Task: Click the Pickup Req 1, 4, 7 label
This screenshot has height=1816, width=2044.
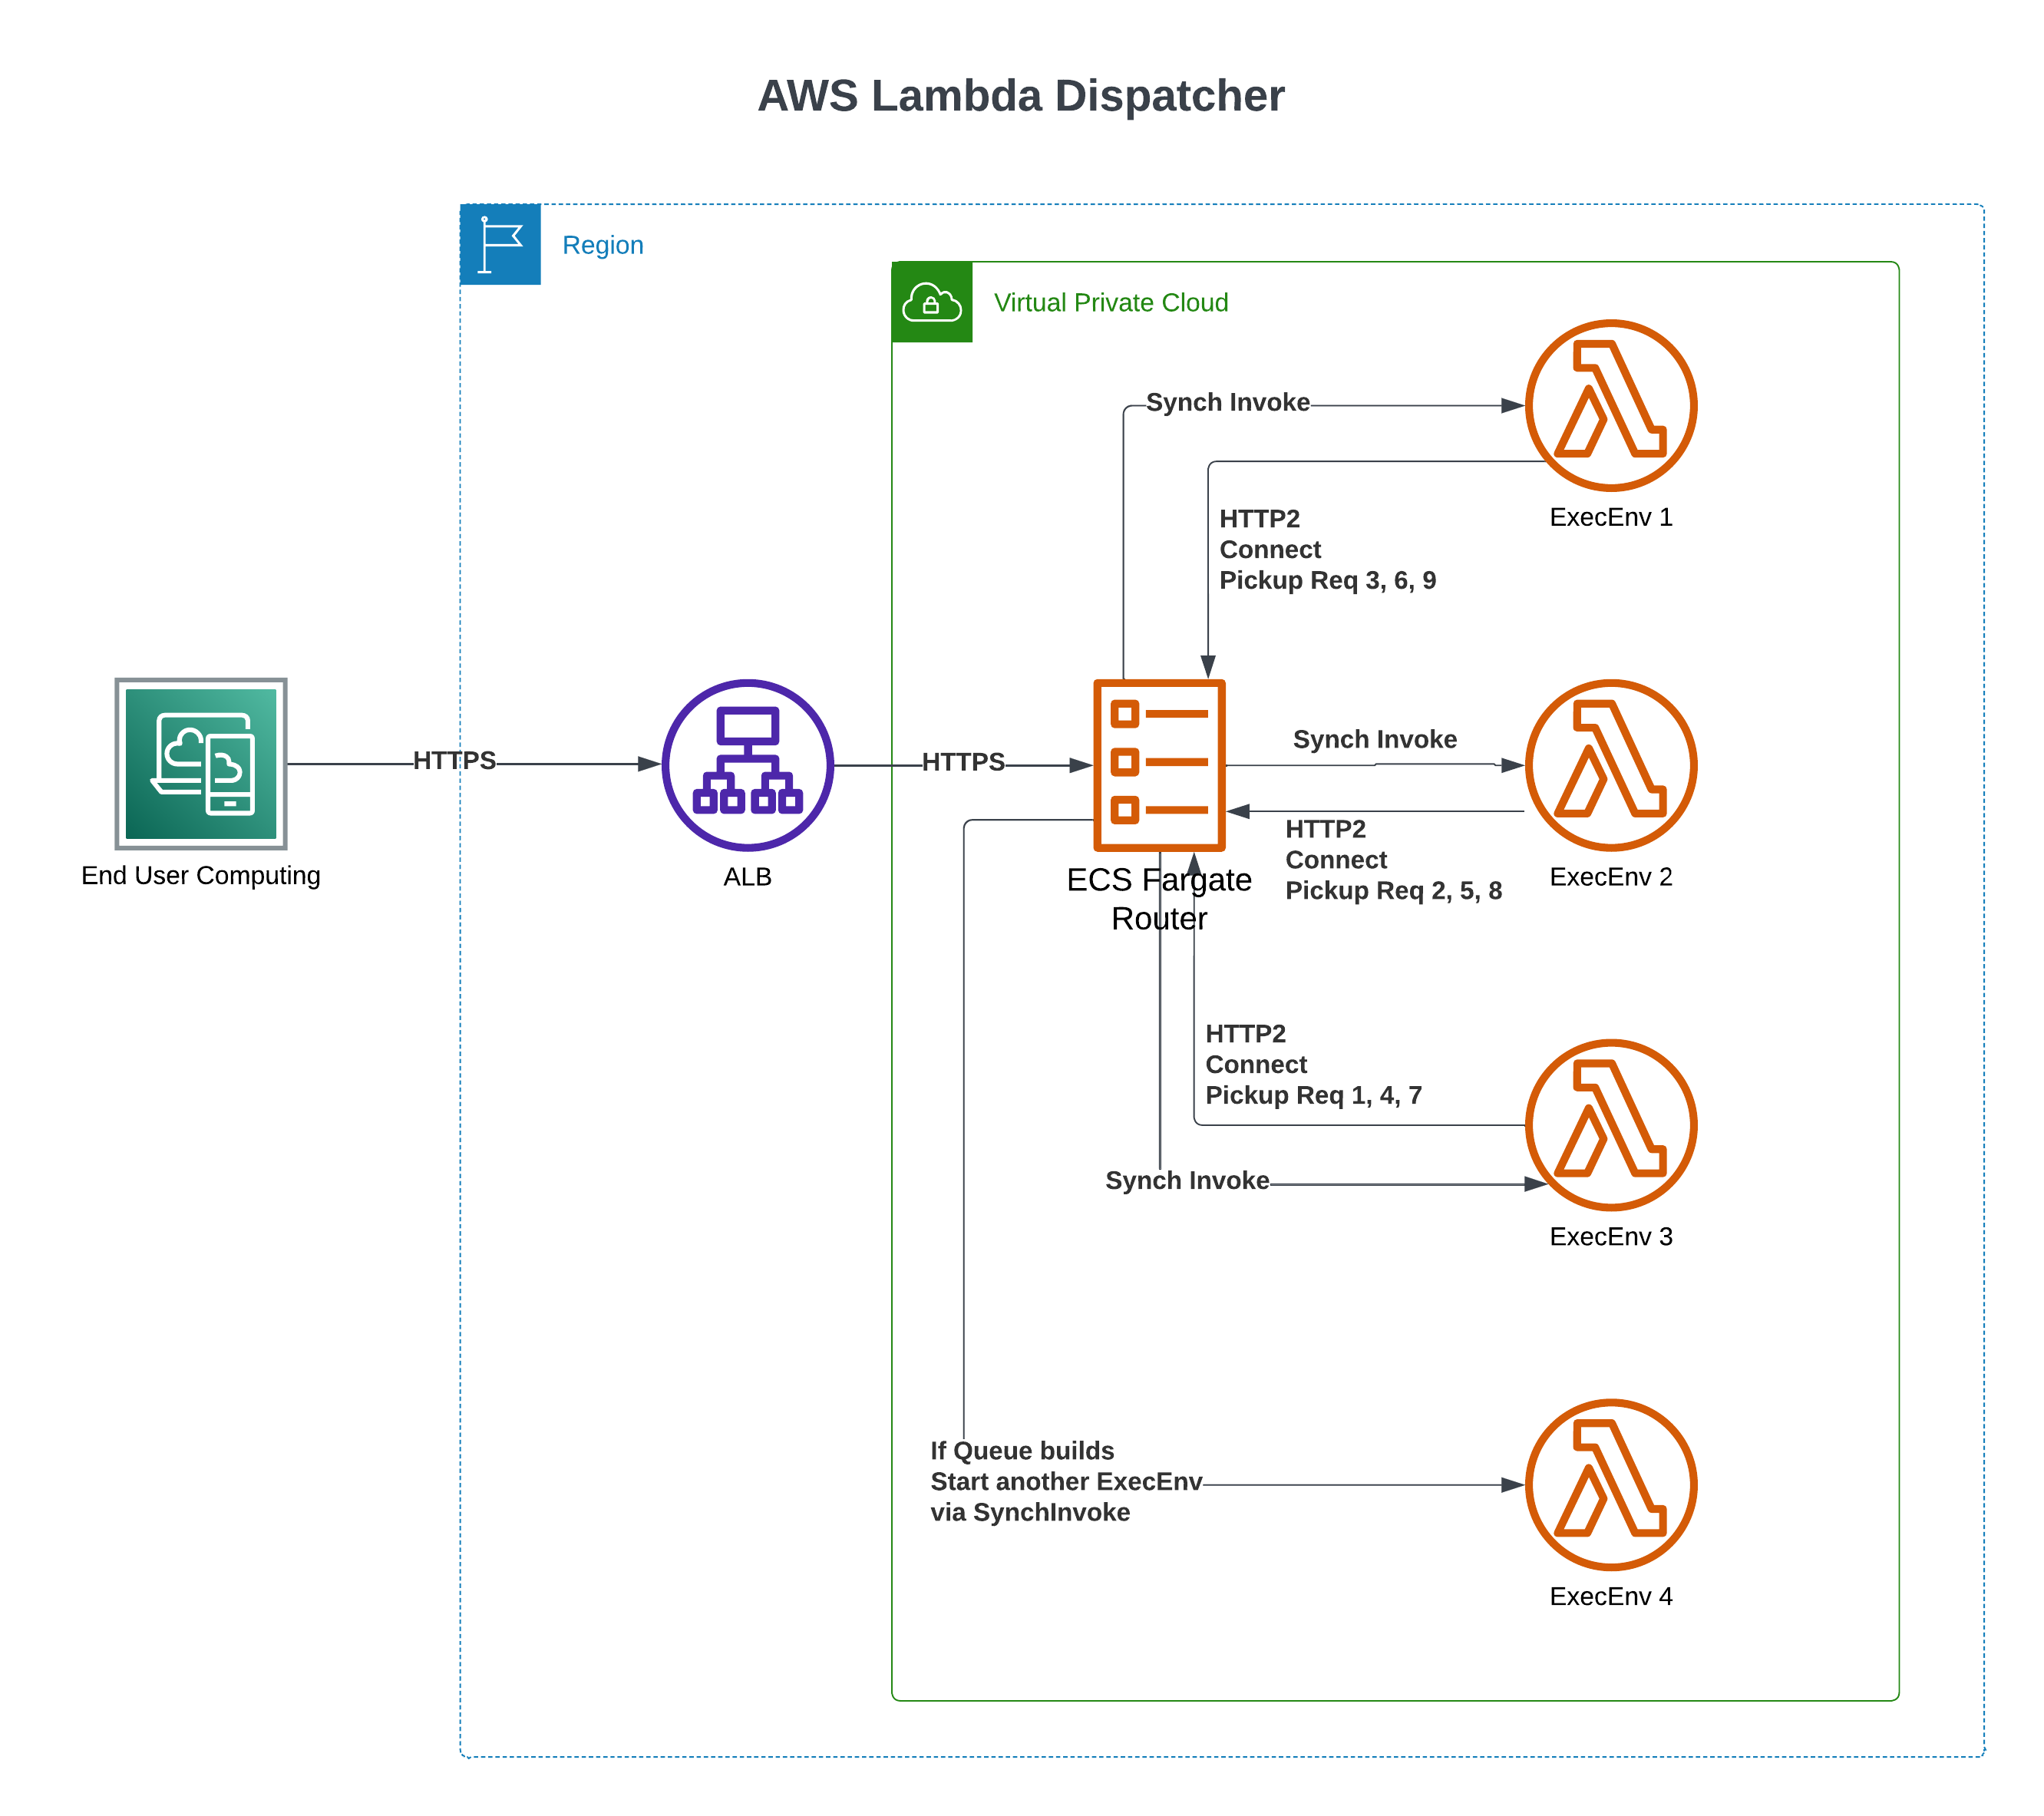Action: pyautogui.click(x=1313, y=1095)
